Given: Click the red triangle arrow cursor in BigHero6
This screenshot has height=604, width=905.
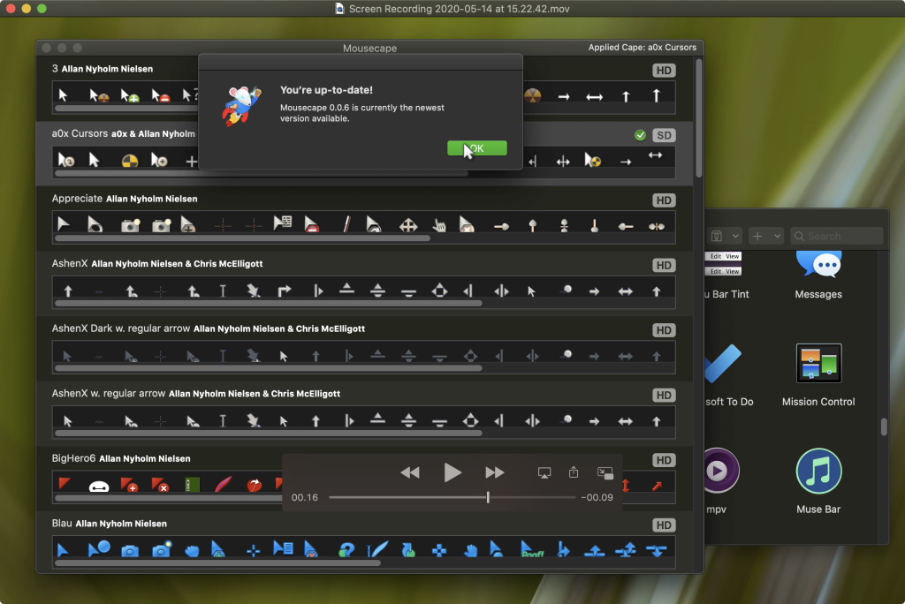Looking at the screenshot, I should click(x=64, y=482).
